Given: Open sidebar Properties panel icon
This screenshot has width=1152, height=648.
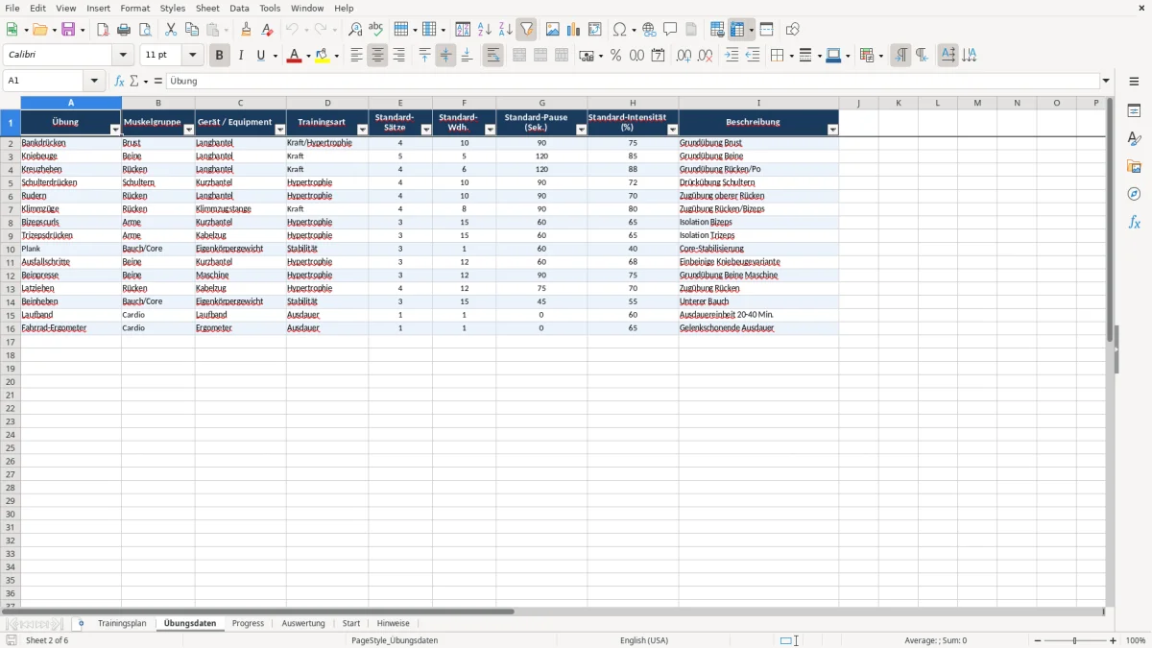Looking at the screenshot, I should tap(1134, 111).
